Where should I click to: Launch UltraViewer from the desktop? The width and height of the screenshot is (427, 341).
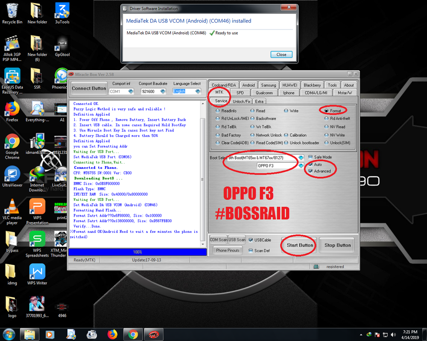(12, 177)
